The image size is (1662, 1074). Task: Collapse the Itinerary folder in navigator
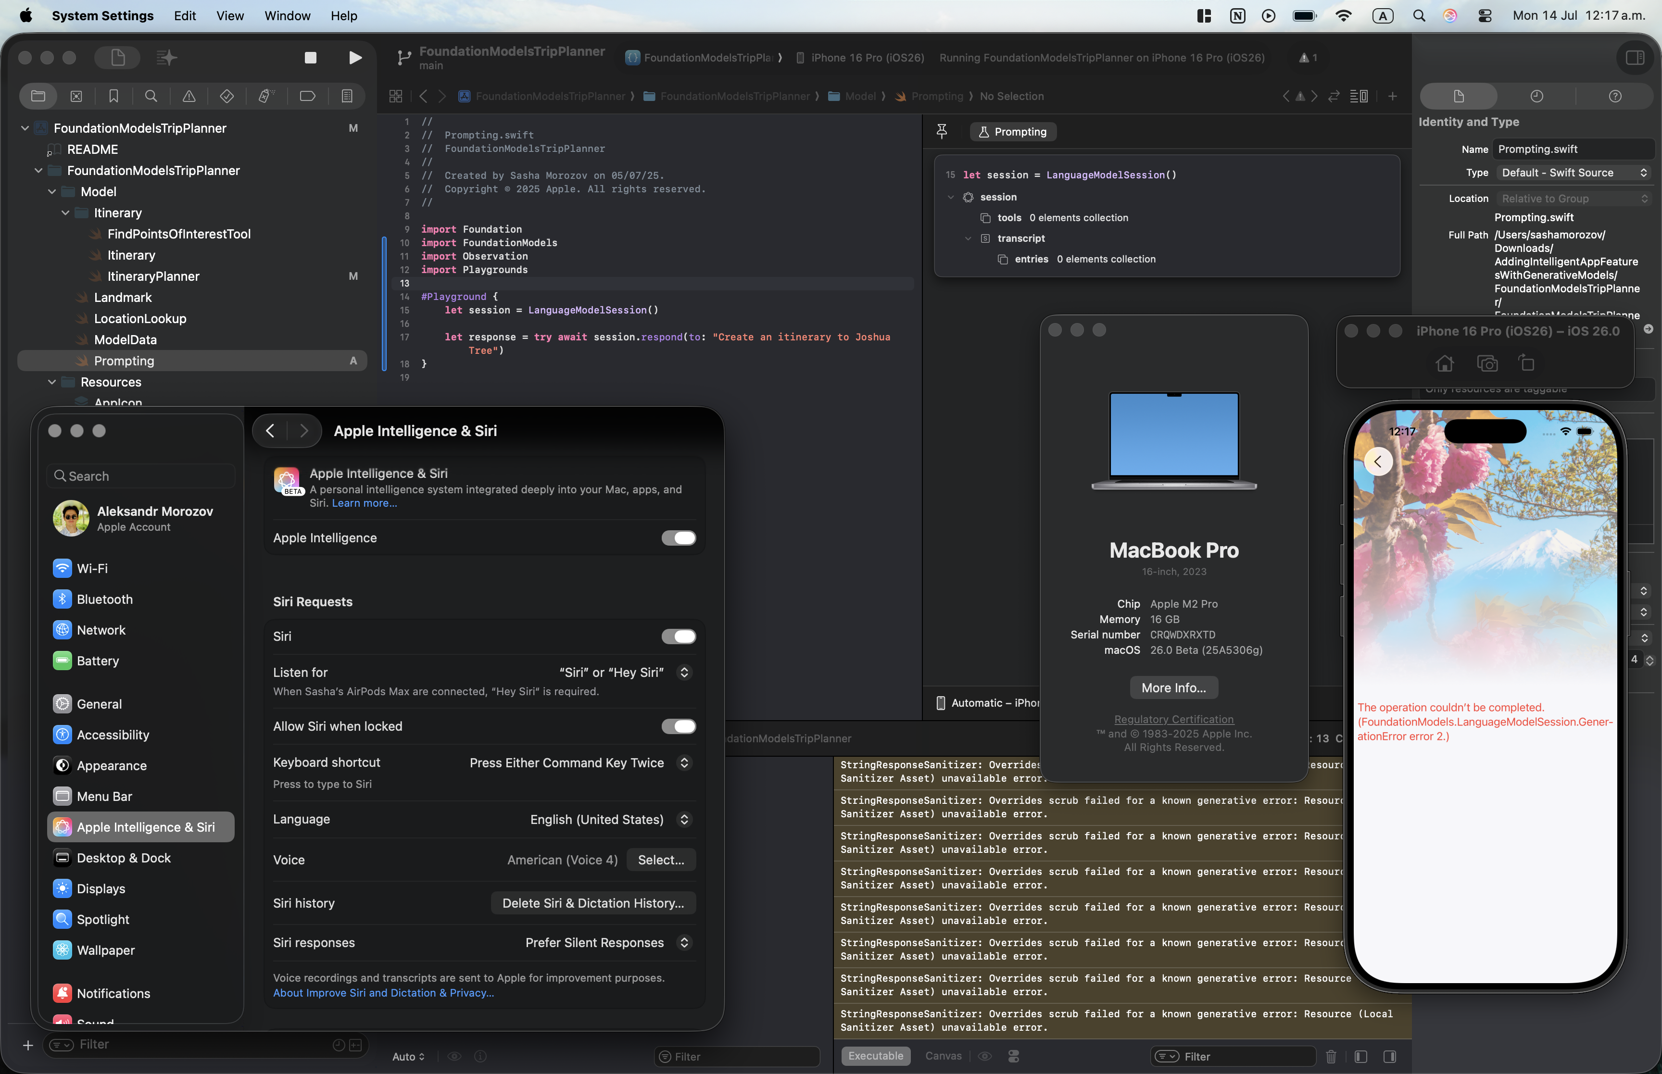click(x=65, y=212)
